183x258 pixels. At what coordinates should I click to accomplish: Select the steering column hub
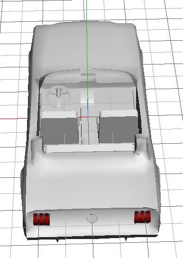click(58, 92)
